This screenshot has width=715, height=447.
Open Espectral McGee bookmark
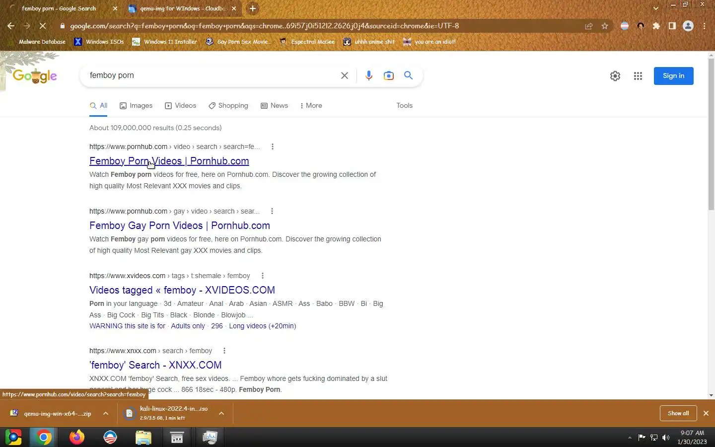[307, 42]
